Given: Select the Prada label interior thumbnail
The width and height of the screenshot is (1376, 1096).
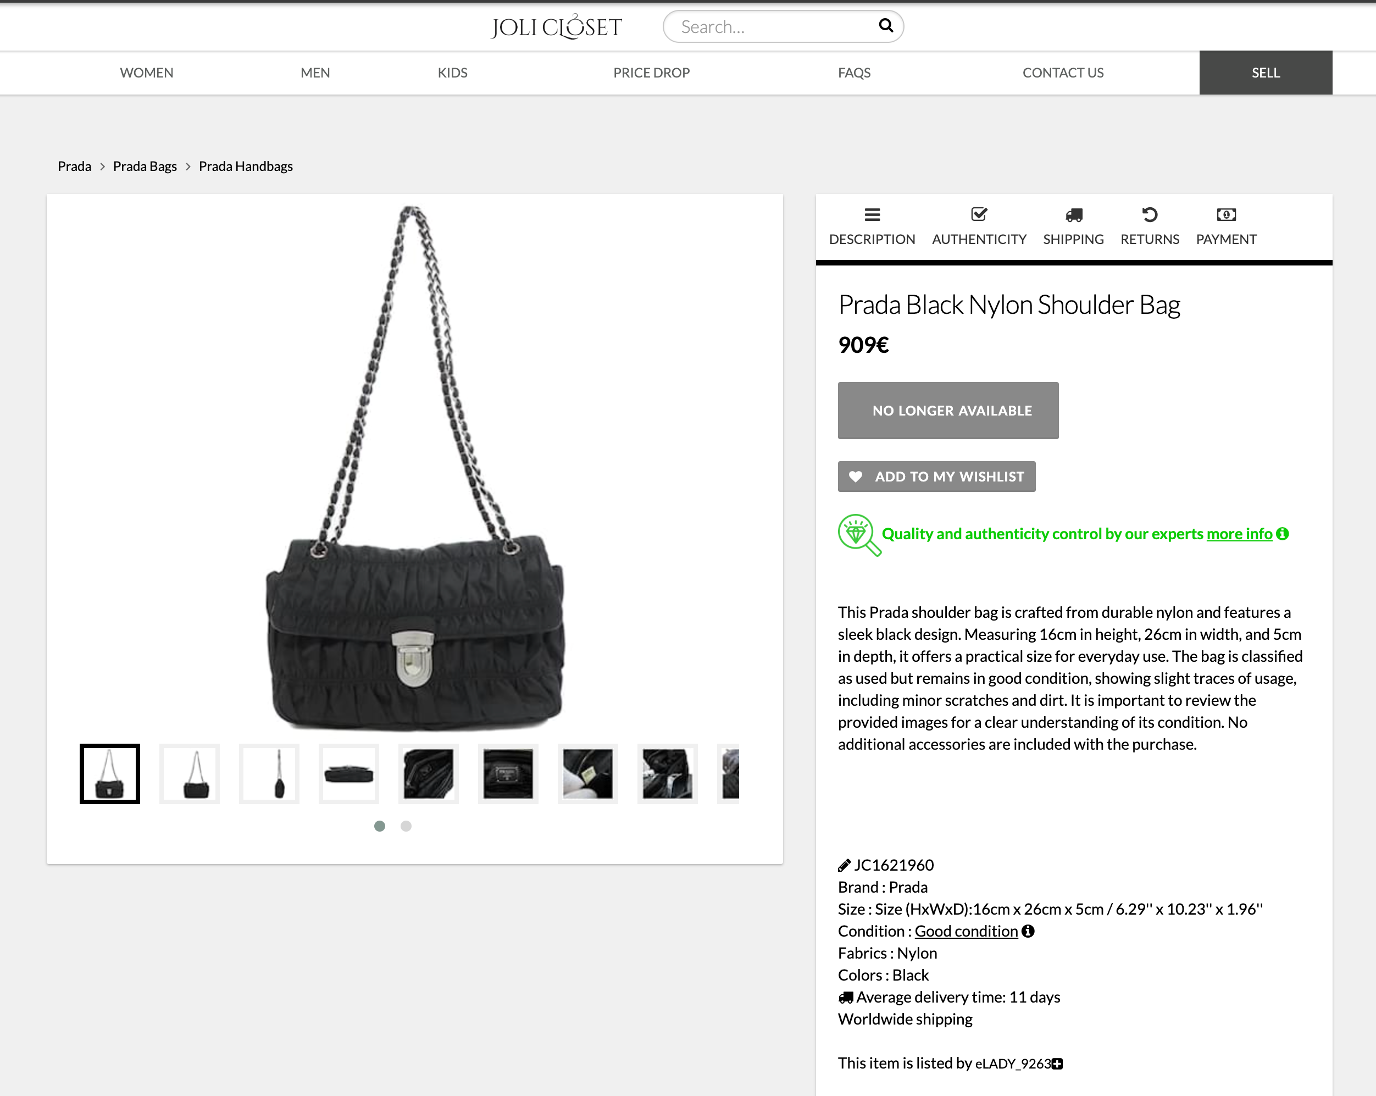Looking at the screenshot, I should pos(508,774).
